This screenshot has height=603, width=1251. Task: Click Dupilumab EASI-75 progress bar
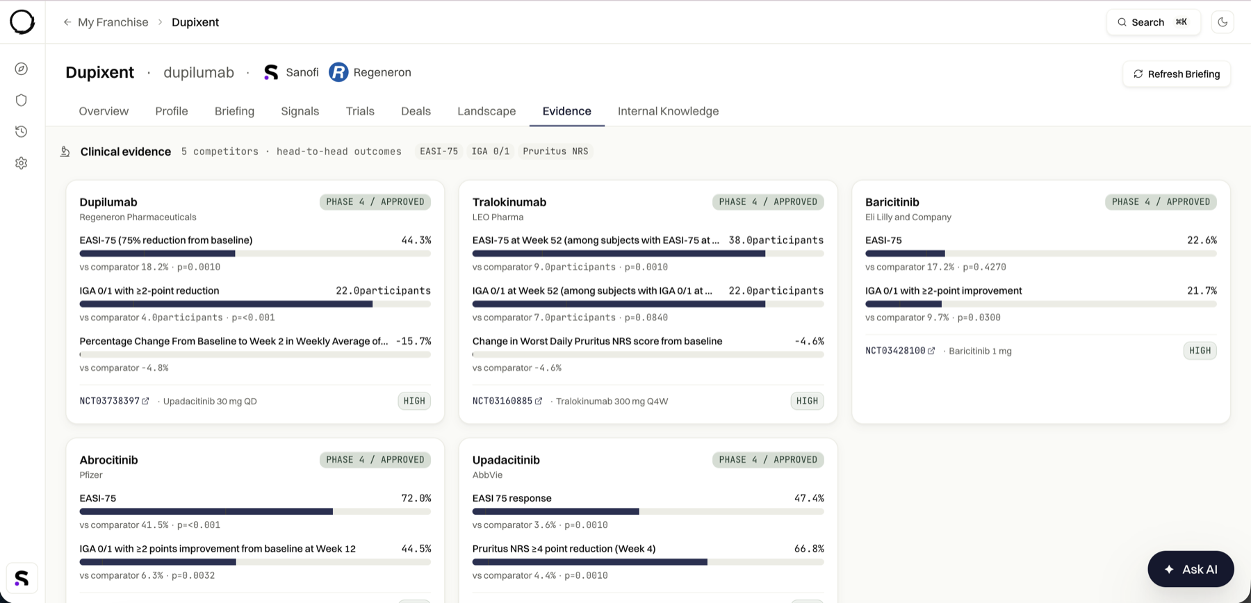[255, 254]
